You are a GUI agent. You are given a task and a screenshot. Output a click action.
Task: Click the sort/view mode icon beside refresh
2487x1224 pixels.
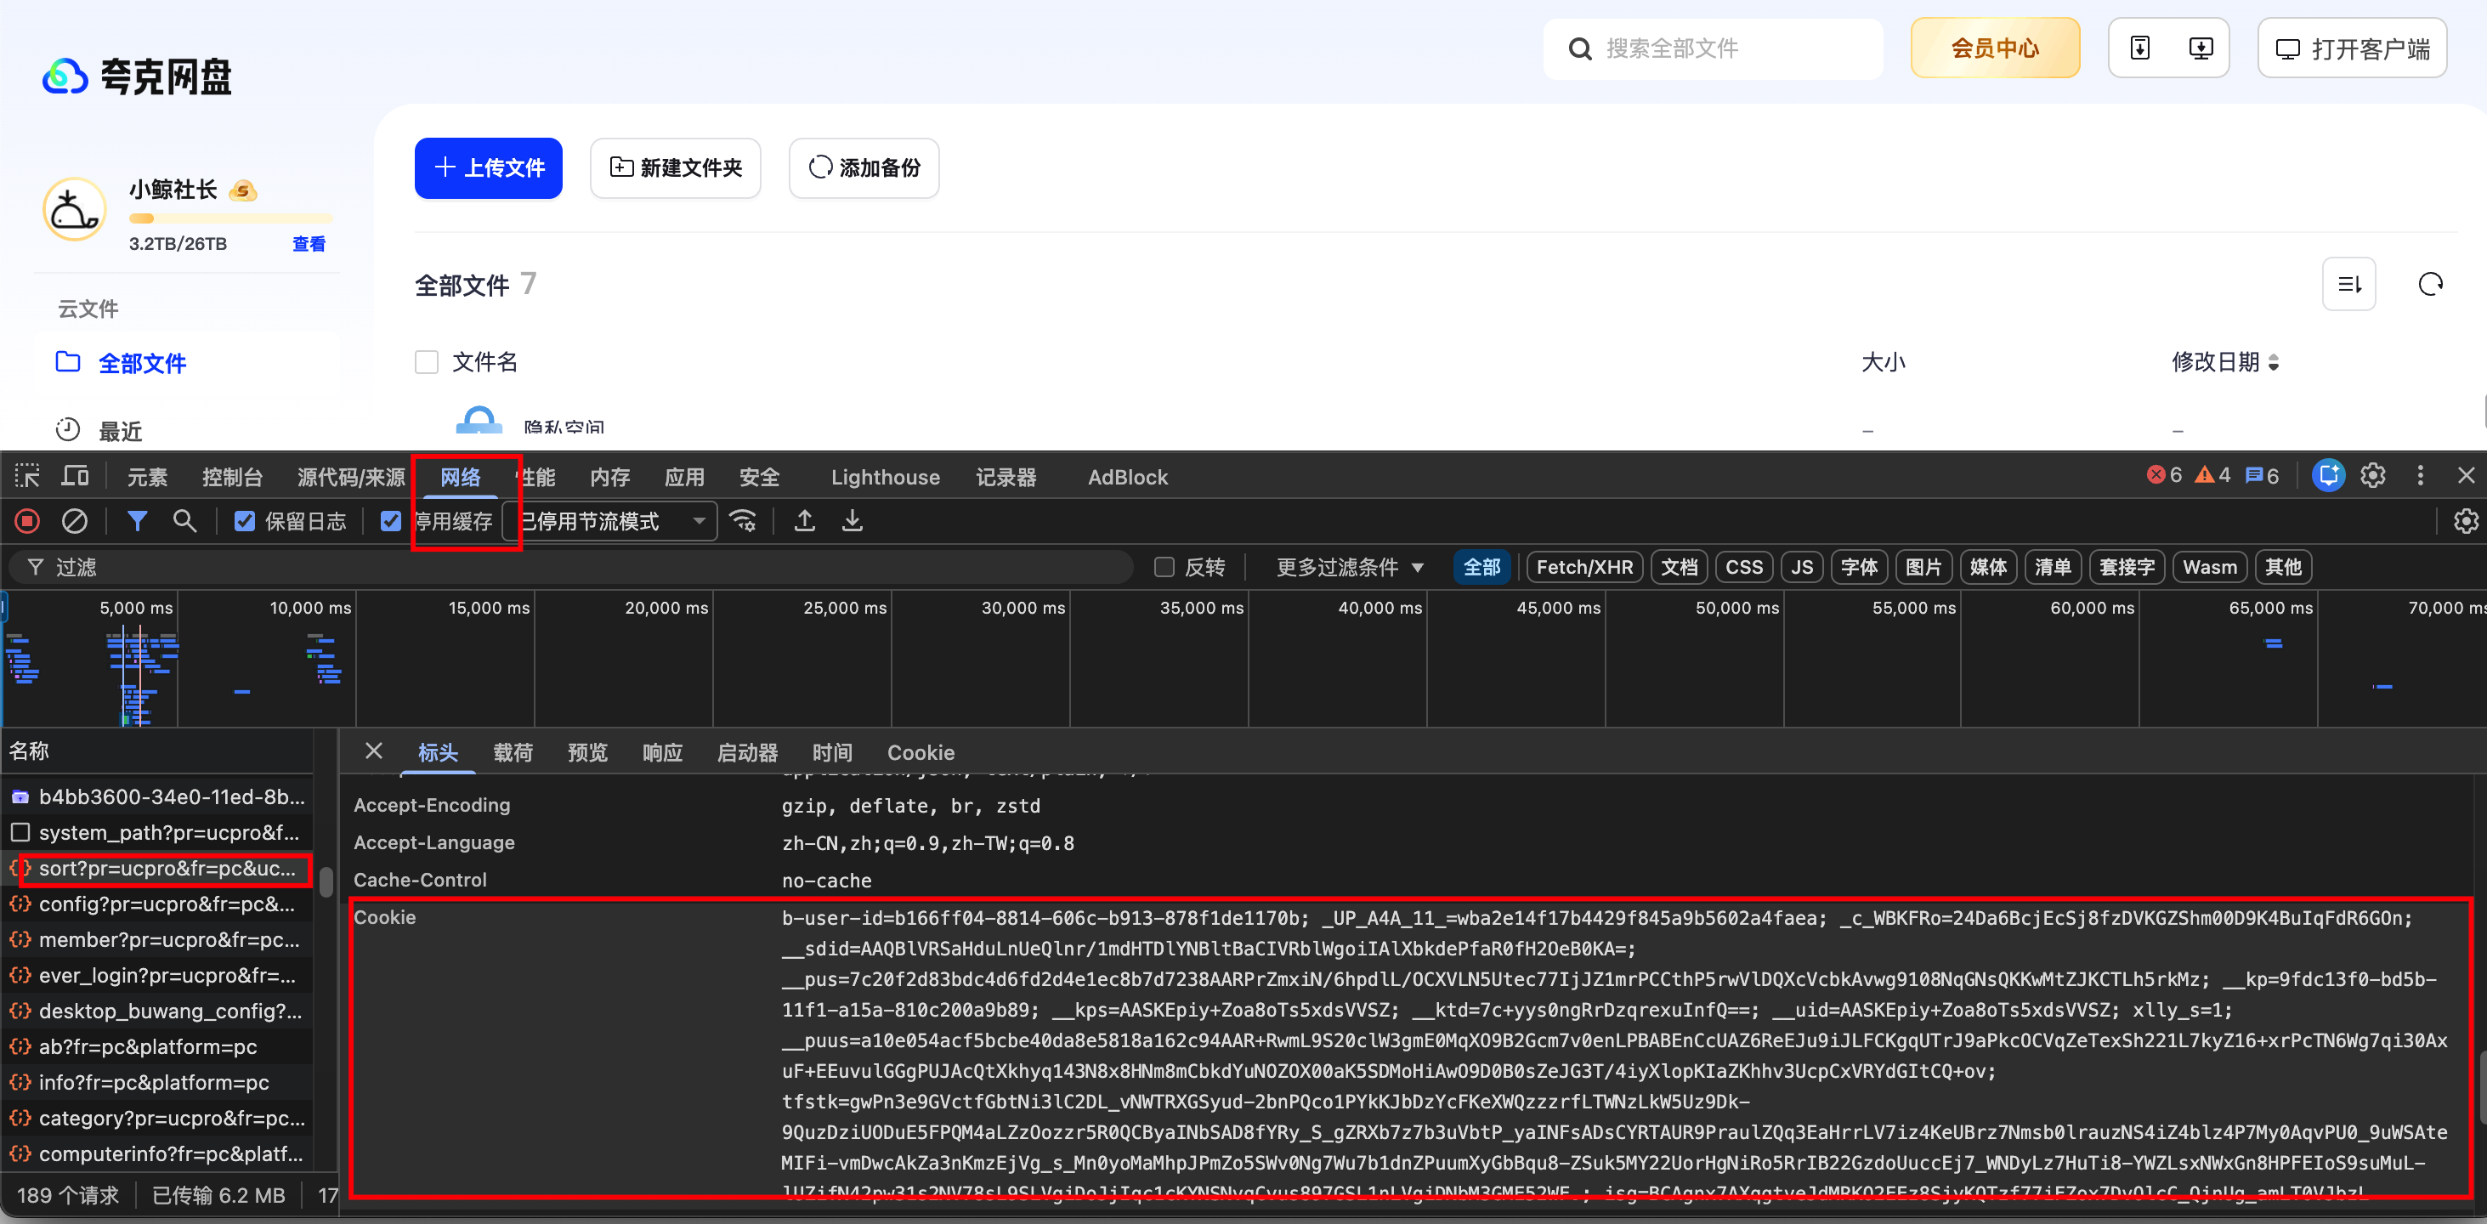2349,284
